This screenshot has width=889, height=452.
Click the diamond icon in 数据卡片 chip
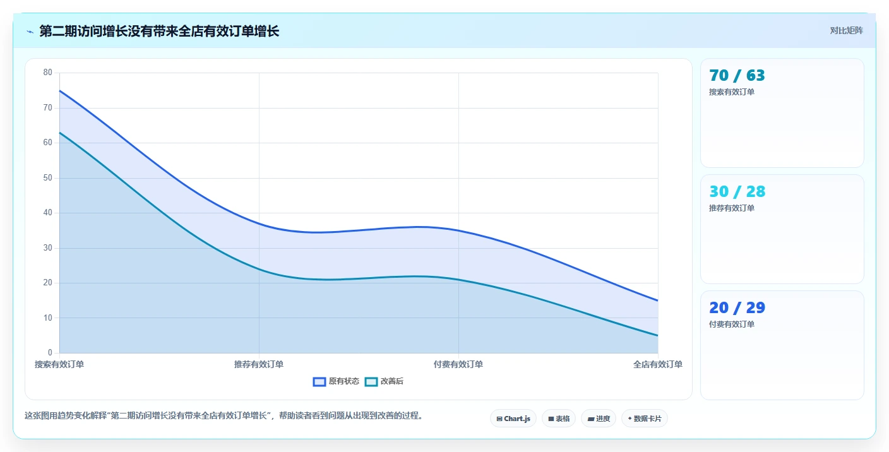tap(630, 419)
